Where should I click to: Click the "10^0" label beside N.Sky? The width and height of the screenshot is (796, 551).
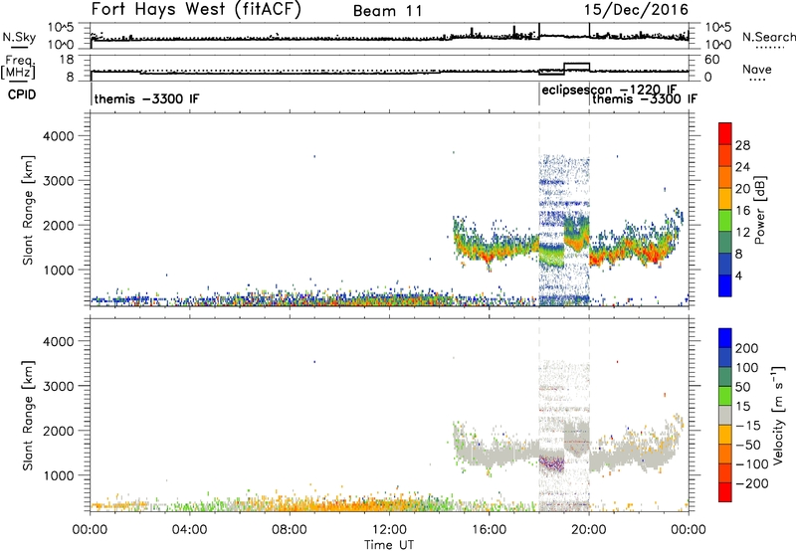point(61,45)
